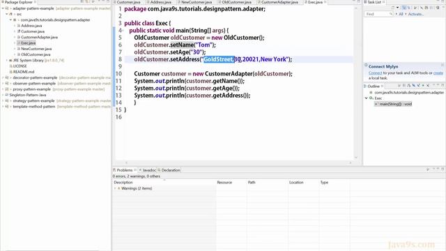The image size is (446, 251).
Task: Collapse the main method fold marker at line 4
Action: click(x=123, y=31)
